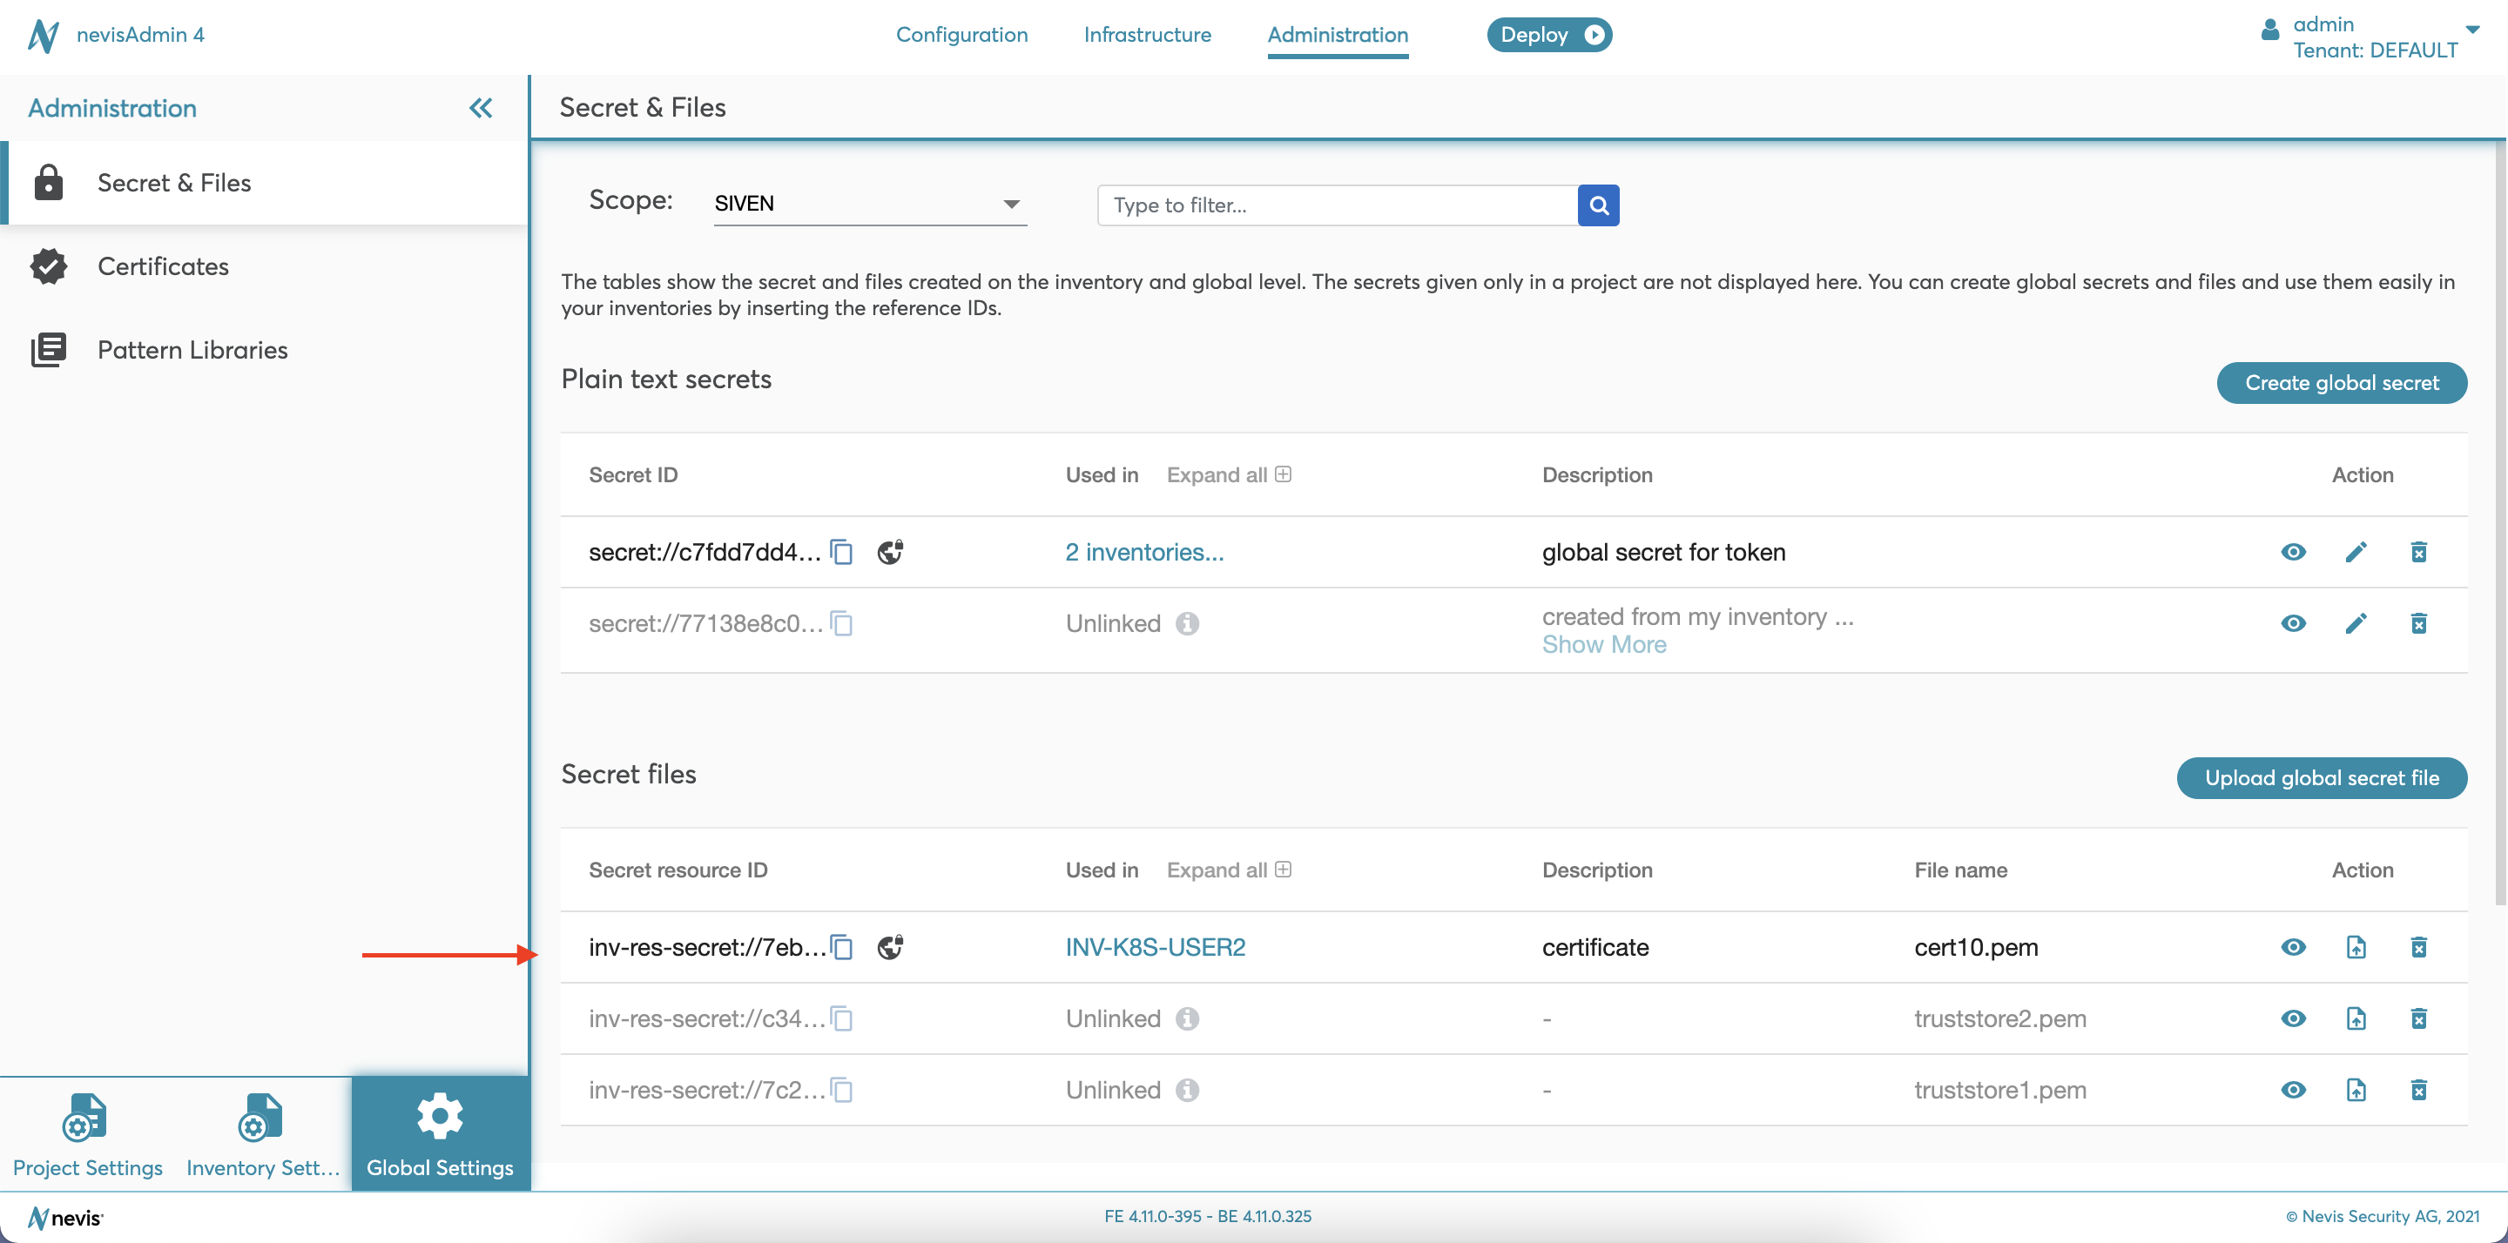
Task: Replace truststore1.pem via upload icon
Action: pyautogui.click(x=2356, y=1090)
